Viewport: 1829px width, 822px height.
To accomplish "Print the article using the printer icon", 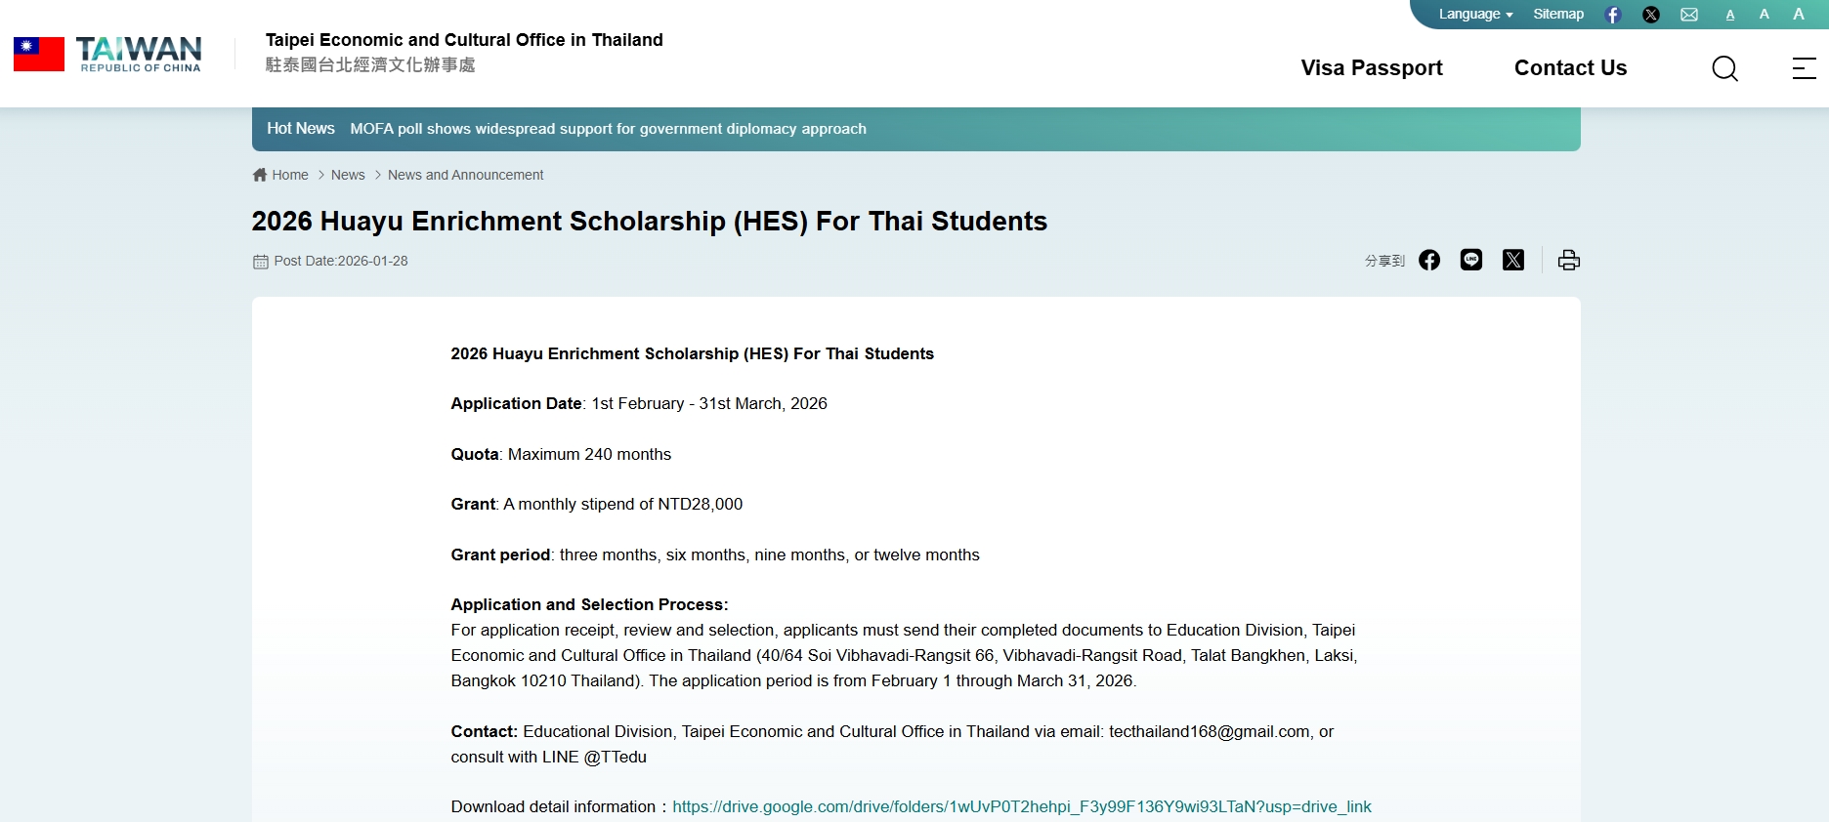I will pos(1567,260).
